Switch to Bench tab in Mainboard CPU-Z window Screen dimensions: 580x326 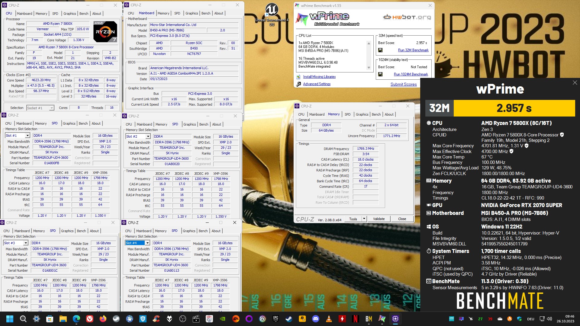tap(206, 13)
